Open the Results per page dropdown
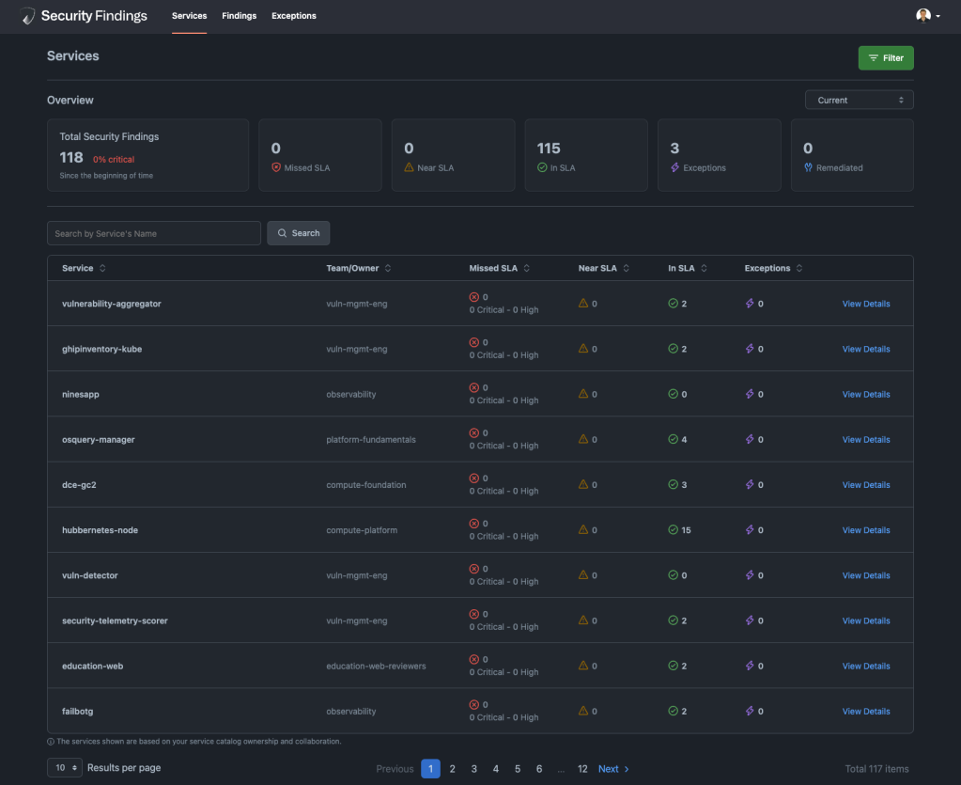Image resolution: width=961 pixels, height=785 pixels. [64, 767]
